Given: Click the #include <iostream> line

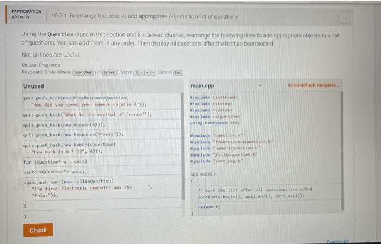Looking at the screenshot, I should pyautogui.click(x=213, y=97).
